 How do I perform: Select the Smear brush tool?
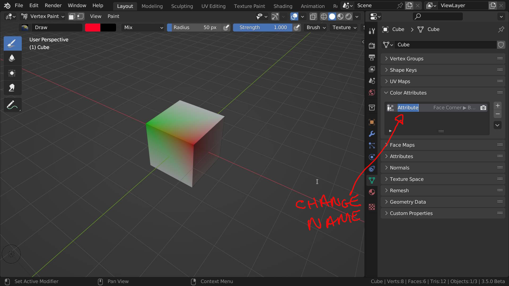[12, 88]
